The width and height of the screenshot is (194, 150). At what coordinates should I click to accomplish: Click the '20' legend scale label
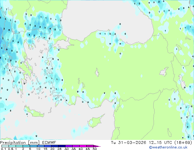tap(52, 149)
